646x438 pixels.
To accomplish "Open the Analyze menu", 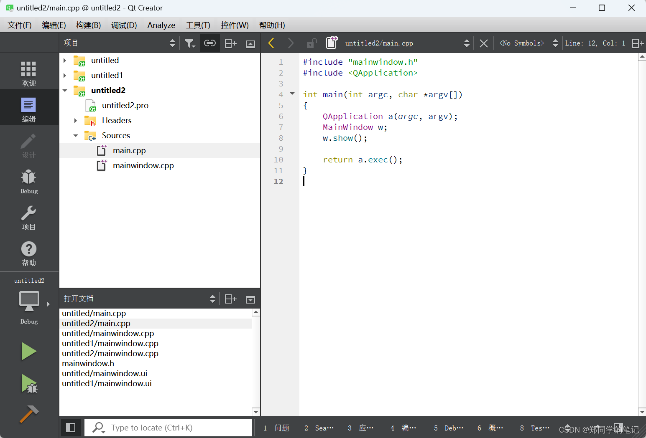I will click(x=161, y=25).
